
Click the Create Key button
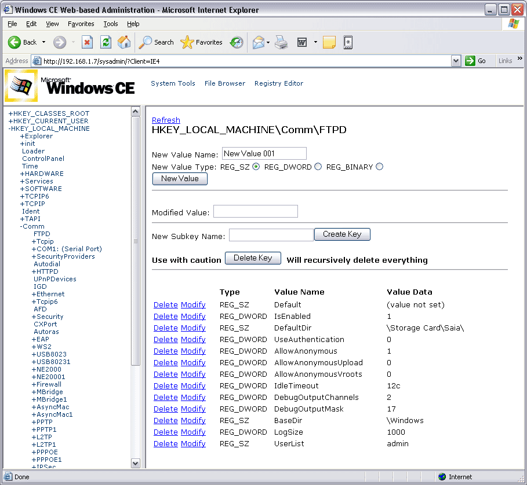click(342, 234)
